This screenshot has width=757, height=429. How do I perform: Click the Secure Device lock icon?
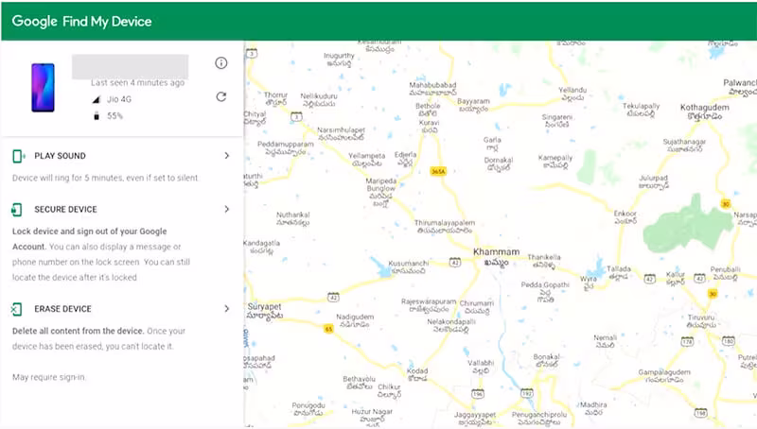coord(17,210)
